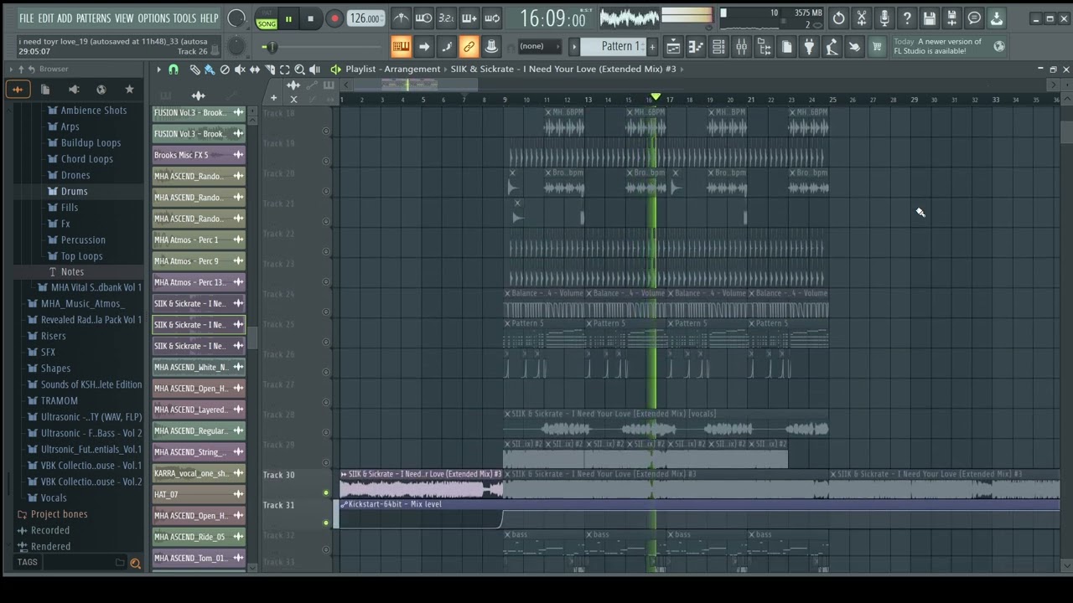Stop playback with the stop button
This screenshot has height=603, width=1073.
(310, 18)
